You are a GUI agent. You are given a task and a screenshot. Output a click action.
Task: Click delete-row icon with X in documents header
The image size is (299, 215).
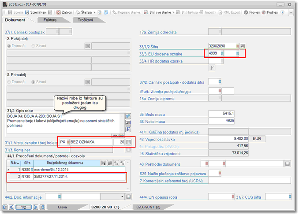(x=122, y=163)
